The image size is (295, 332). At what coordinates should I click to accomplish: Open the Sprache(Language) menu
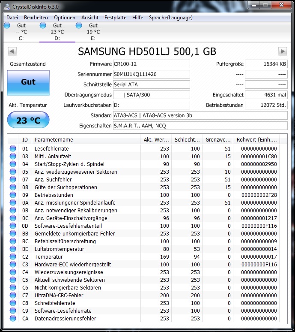[171, 18]
